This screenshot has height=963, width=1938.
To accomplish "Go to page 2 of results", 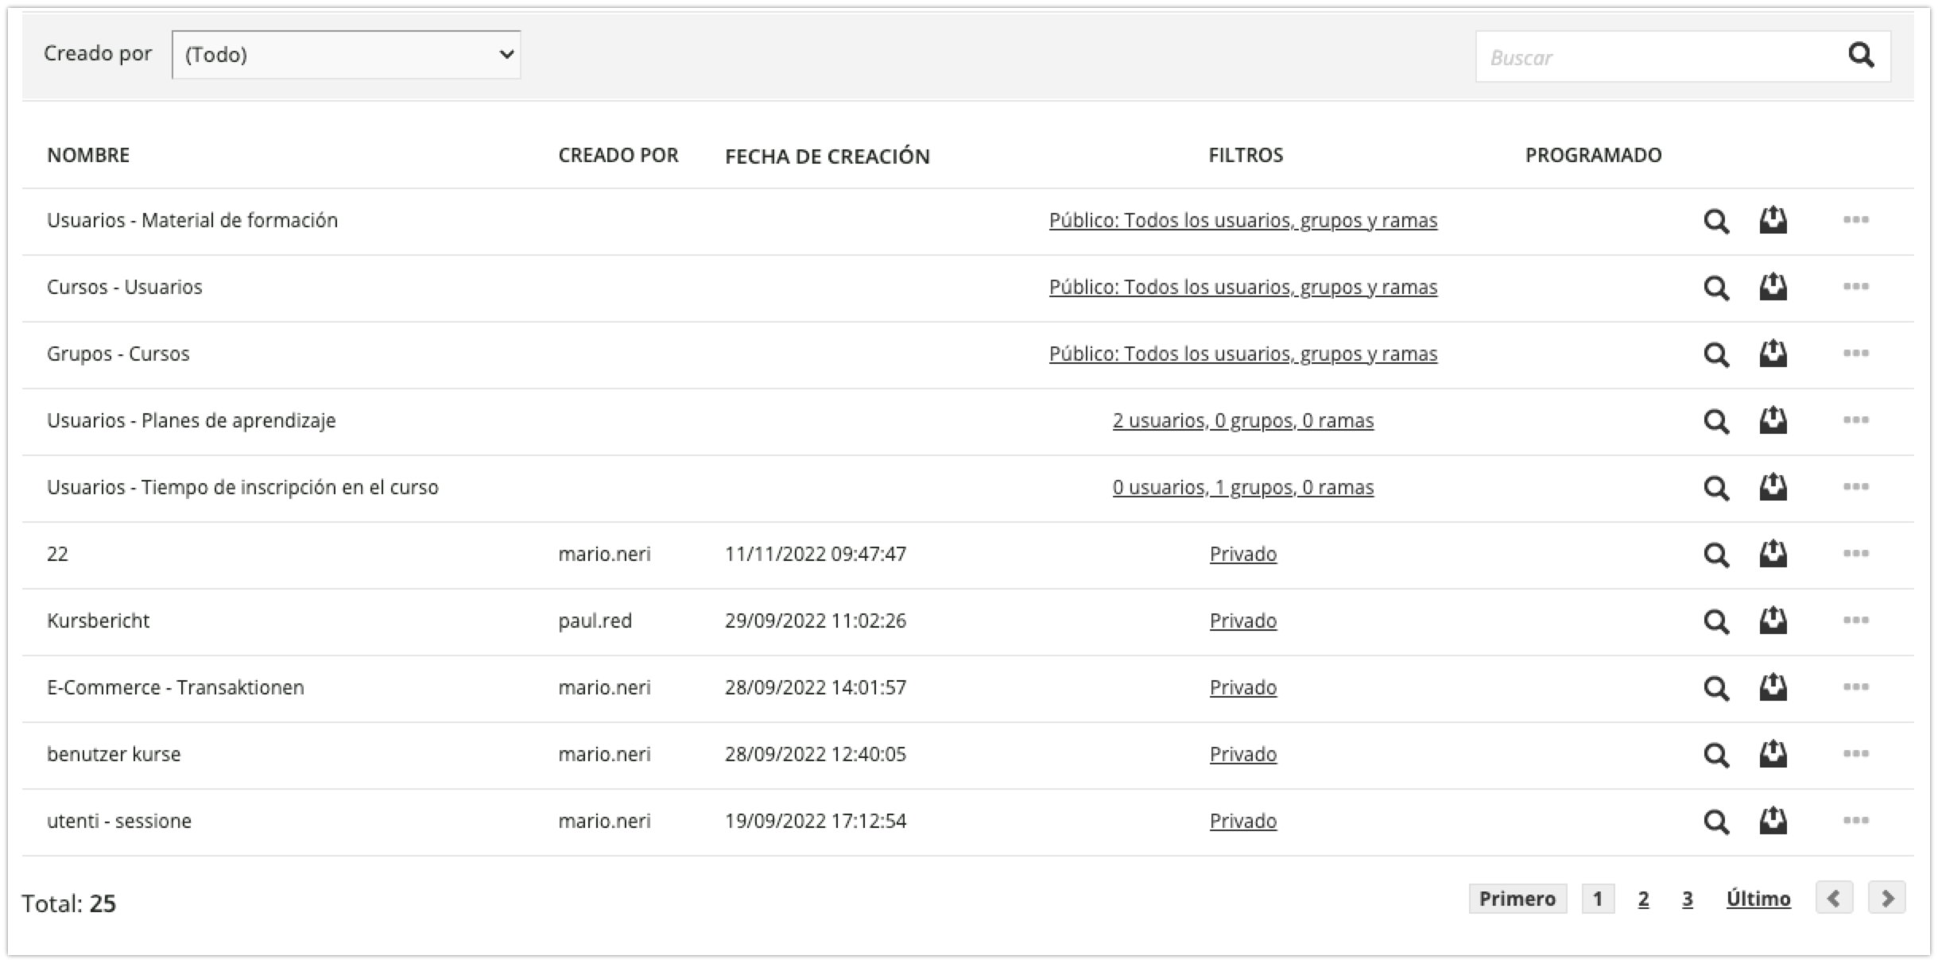I will pyautogui.click(x=1643, y=899).
